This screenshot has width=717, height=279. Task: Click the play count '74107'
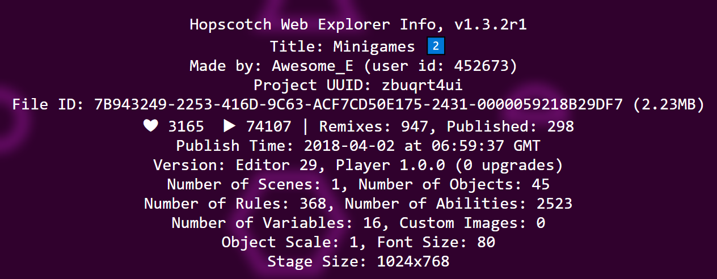tap(268, 126)
